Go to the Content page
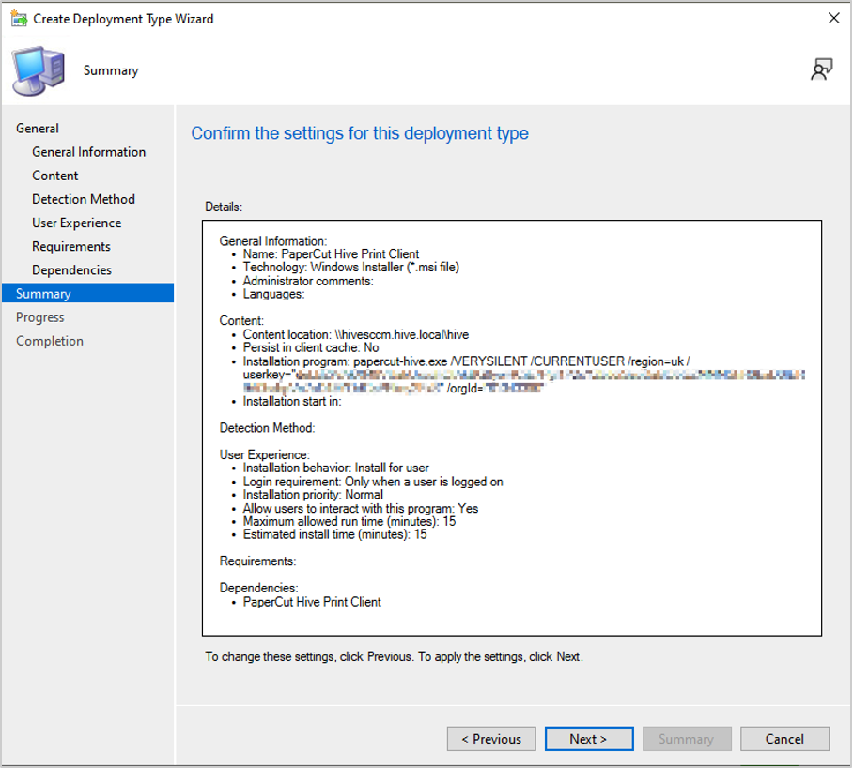The image size is (853, 768). click(55, 176)
